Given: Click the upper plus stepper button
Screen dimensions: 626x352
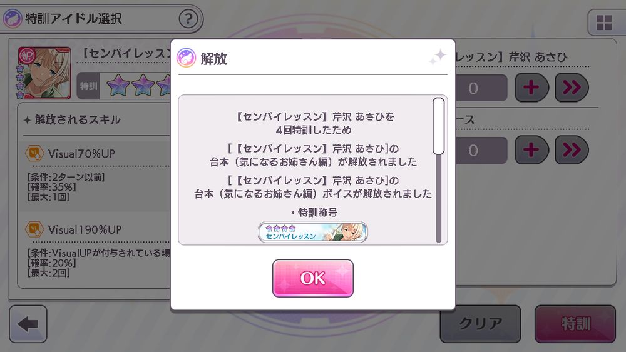Looking at the screenshot, I should tap(531, 88).
